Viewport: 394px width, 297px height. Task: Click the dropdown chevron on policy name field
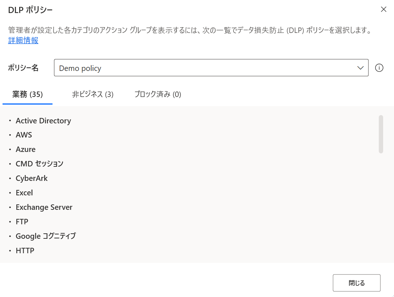pos(360,68)
